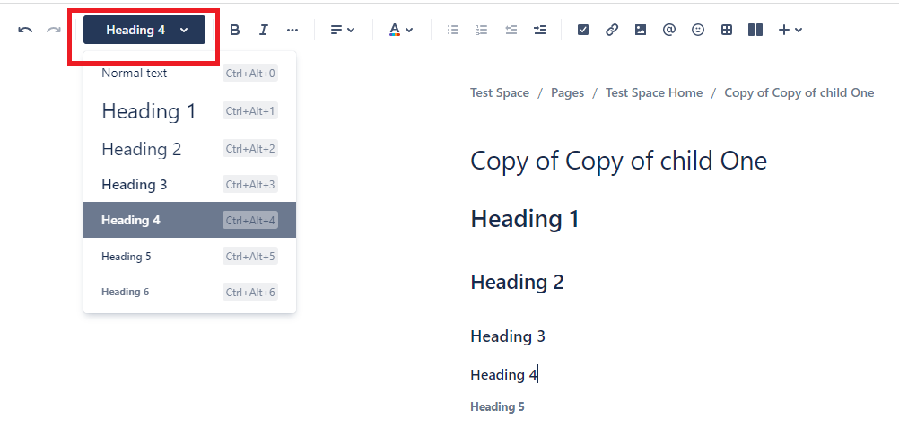Click the indent icon
Screen dimensions: 899x428
[x=539, y=30]
